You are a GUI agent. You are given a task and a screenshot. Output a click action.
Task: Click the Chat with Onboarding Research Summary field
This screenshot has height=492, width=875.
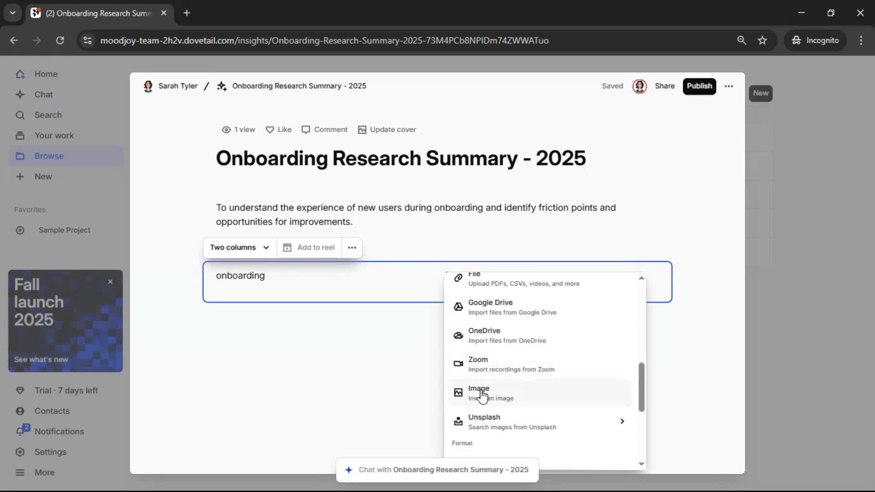tap(437, 470)
